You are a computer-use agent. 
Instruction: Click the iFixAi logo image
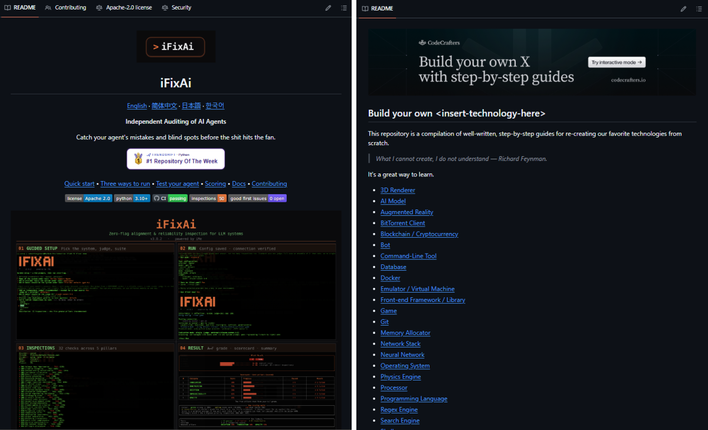pyautogui.click(x=176, y=47)
